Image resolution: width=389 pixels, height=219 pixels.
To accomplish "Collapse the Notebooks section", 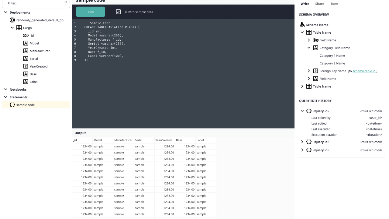I will coord(5,89).
